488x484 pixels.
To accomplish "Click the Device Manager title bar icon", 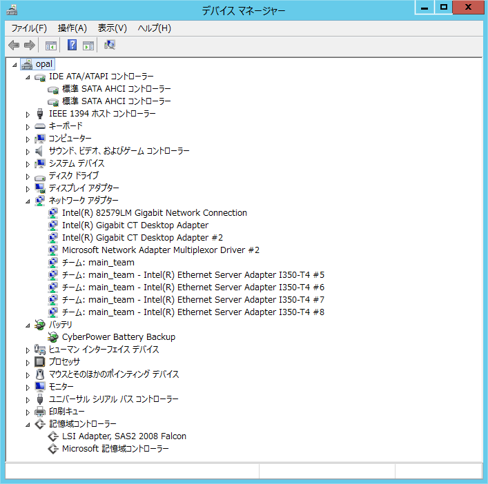I will 12,10.
